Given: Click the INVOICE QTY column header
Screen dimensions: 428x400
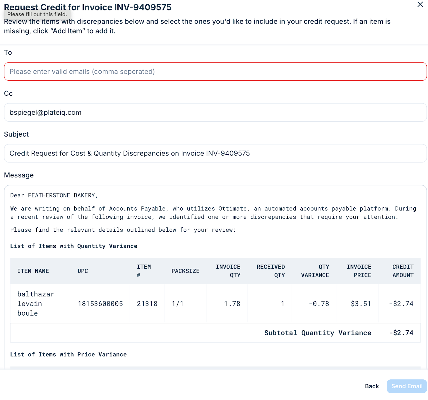Looking at the screenshot, I should coord(228,271).
